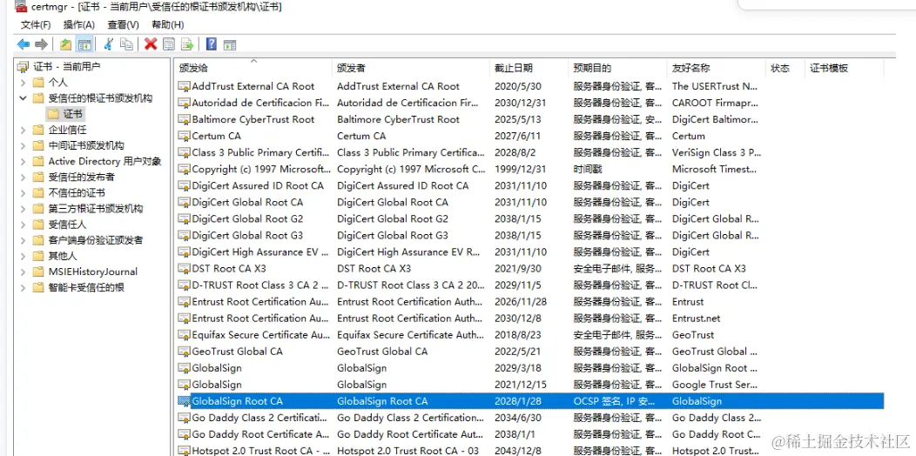Toggle the show/hide action pane icon

pos(230,44)
